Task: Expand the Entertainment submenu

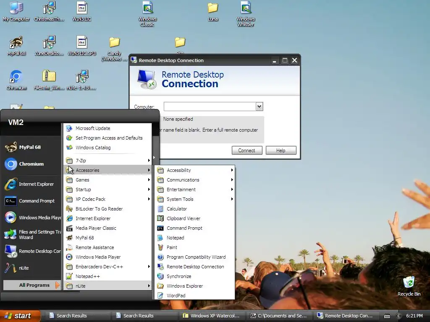Action: [195, 190]
